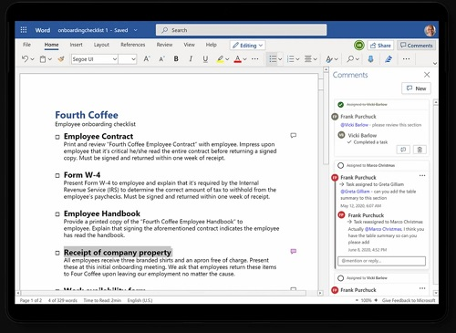This screenshot has width=456, height=333.
Task: Toggle Italic formatting
Action: pyautogui.click(x=191, y=59)
